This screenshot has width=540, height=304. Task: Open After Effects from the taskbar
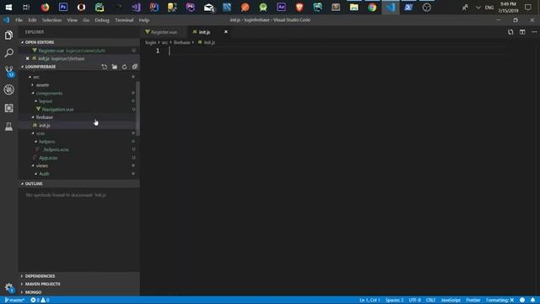281,8
